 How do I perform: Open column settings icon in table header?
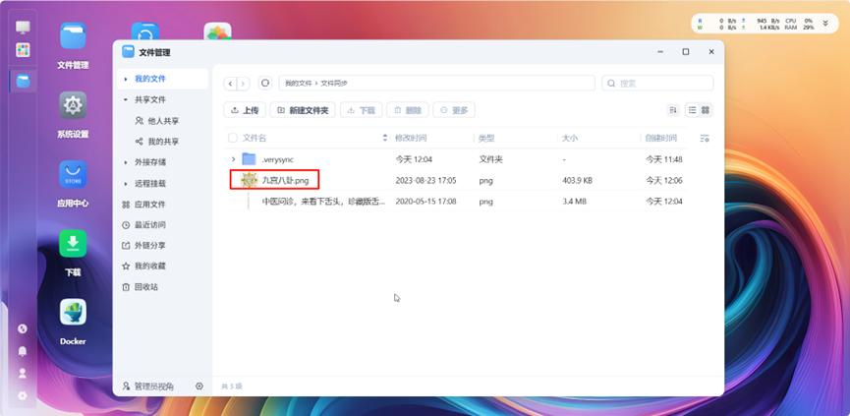[x=704, y=139]
